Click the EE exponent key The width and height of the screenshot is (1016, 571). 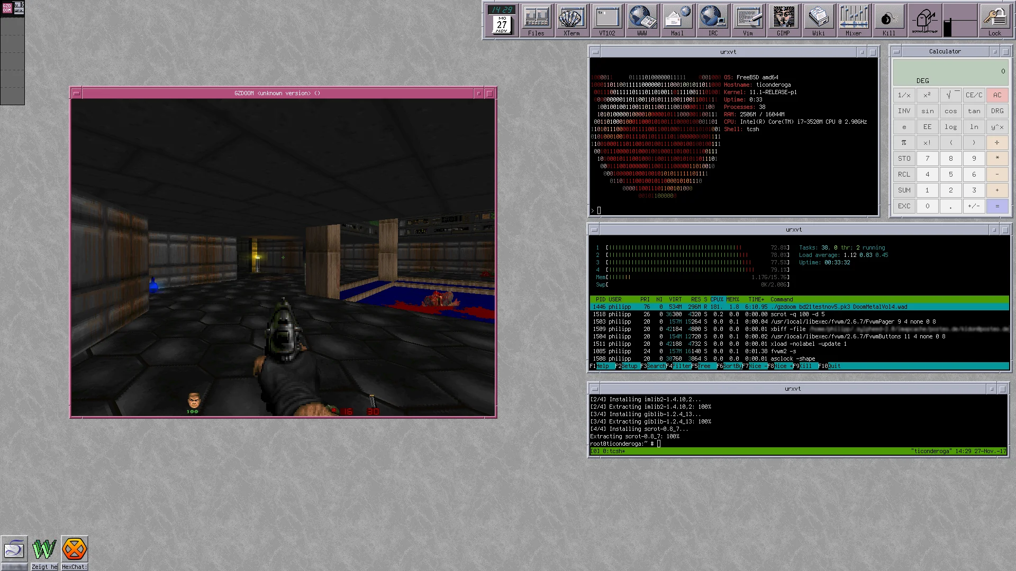click(927, 127)
